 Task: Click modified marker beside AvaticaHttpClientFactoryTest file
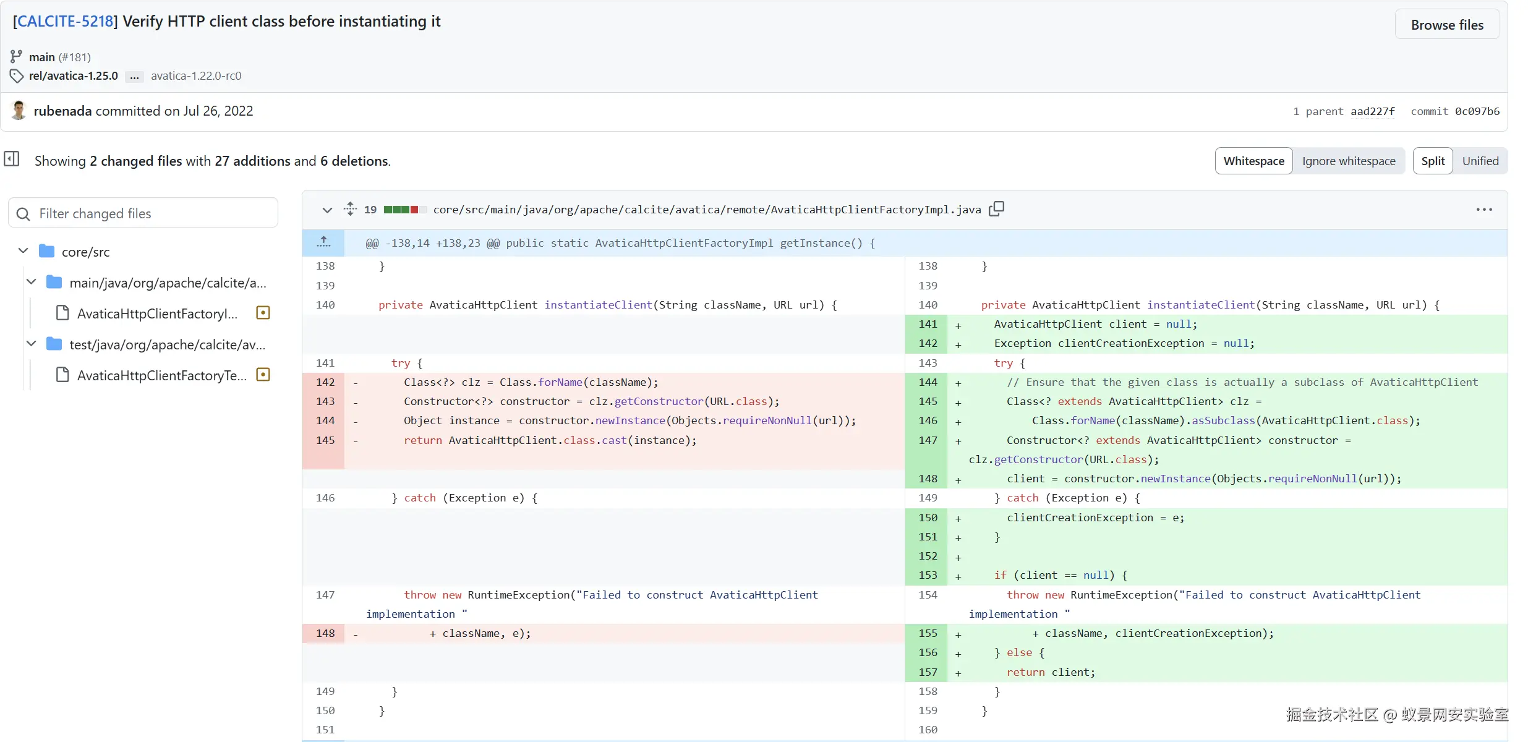263,375
